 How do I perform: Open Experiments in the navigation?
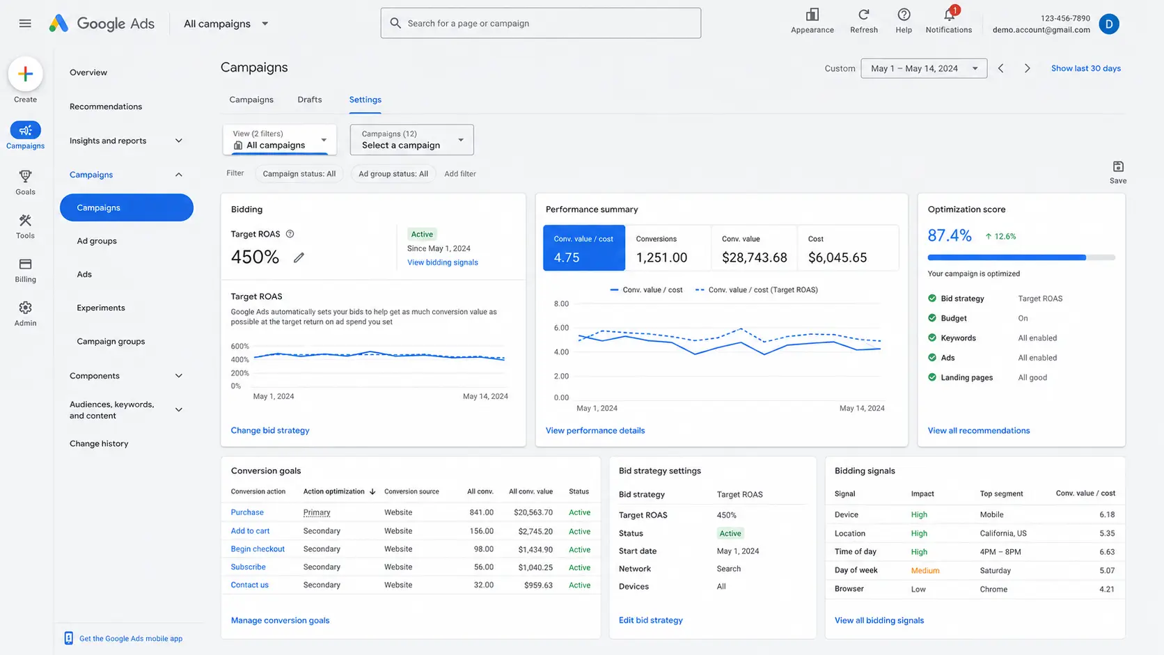(x=101, y=308)
